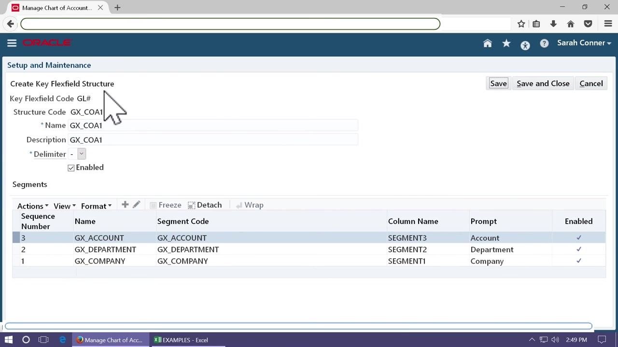Select the GX_DEPARTMENT segment row
618x347 pixels.
coord(309,250)
